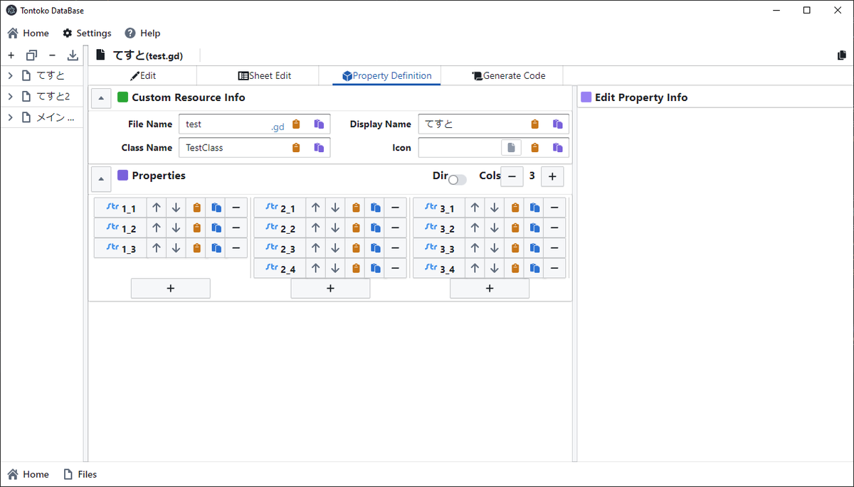
Task: Click the copy icon in Display Name field
Action: click(x=557, y=124)
